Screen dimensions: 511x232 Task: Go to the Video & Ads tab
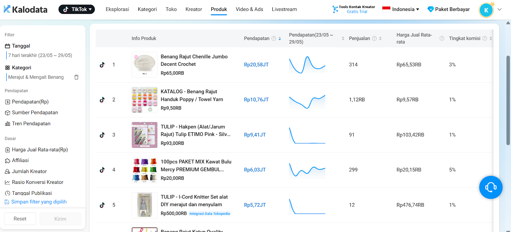coord(249,9)
